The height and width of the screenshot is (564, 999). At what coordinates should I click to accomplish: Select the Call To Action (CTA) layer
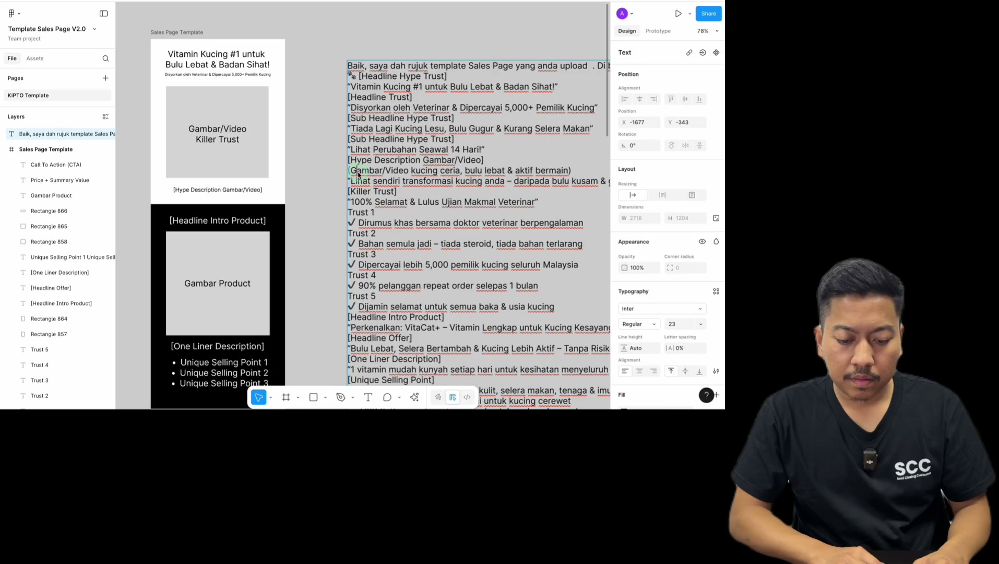(x=56, y=165)
